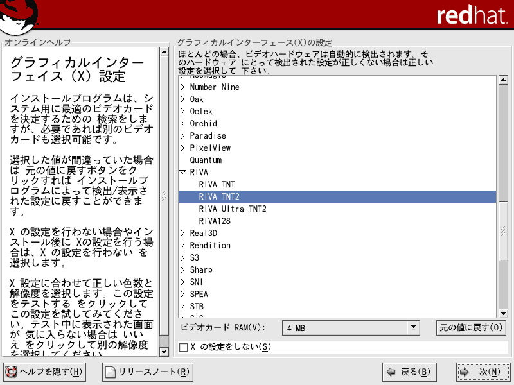Collapse the RIVA tree node
514x385 pixels.
pos(183,172)
